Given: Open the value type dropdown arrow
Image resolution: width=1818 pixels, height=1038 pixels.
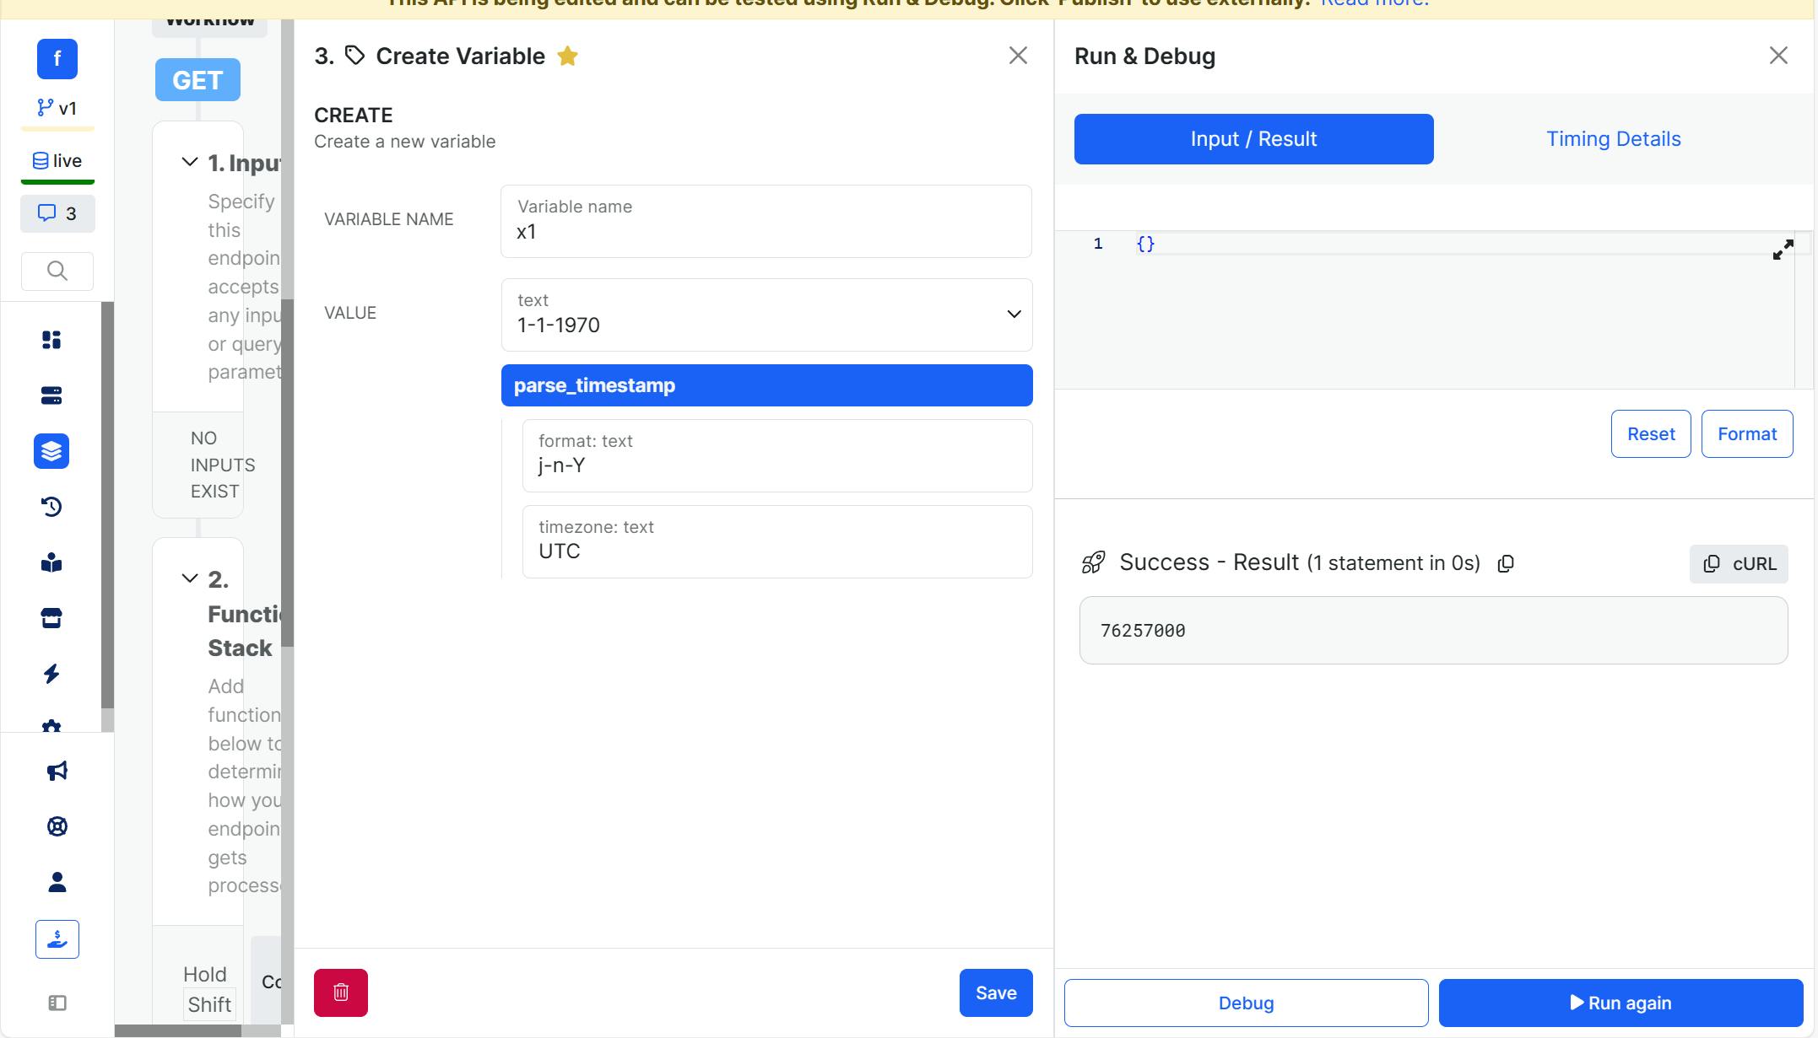Looking at the screenshot, I should pyautogui.click(x=1014, y=315).
